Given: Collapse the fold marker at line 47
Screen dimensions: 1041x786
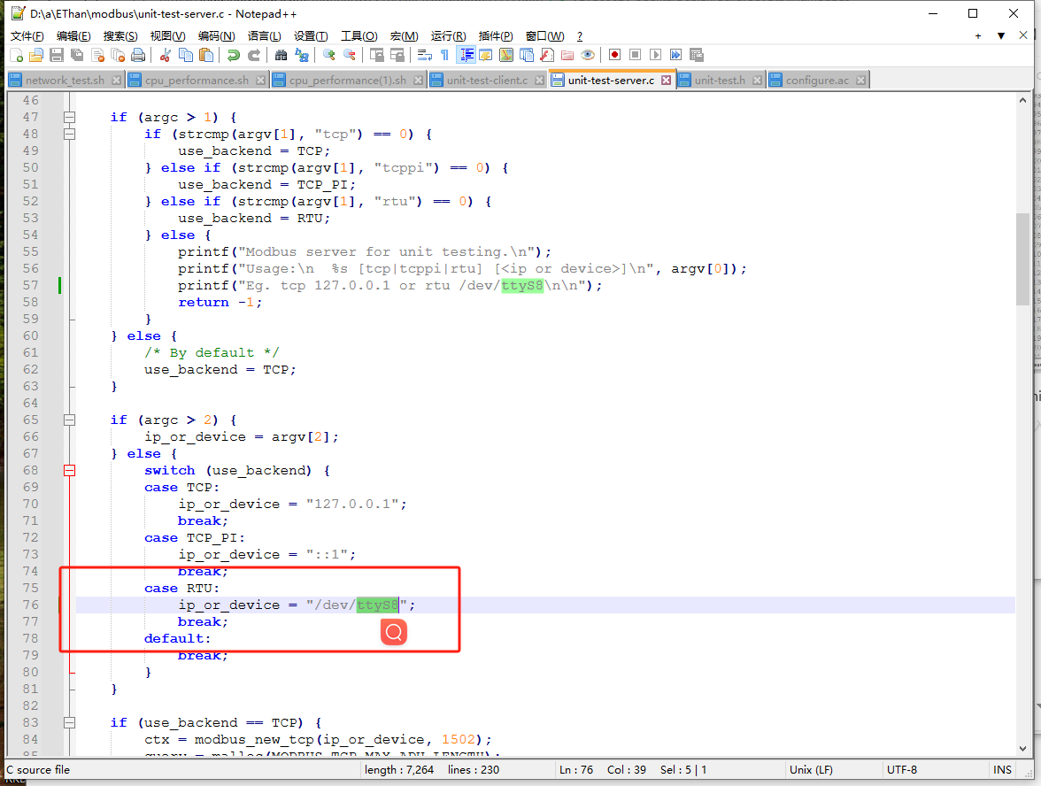Looking at the screenshot, I should (x=69, y=117).
